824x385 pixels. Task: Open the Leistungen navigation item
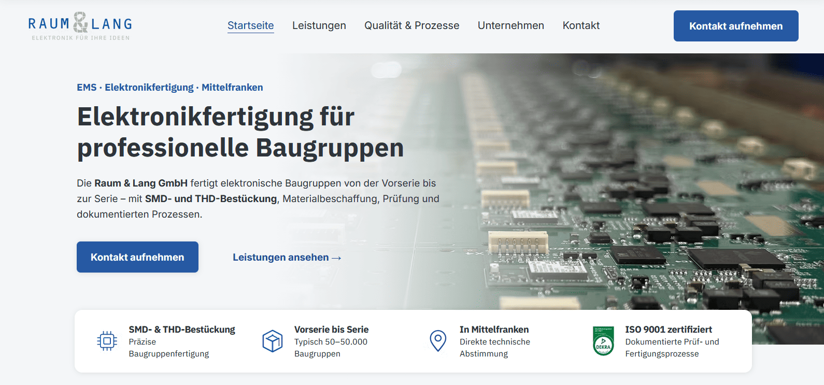point(319,25)
